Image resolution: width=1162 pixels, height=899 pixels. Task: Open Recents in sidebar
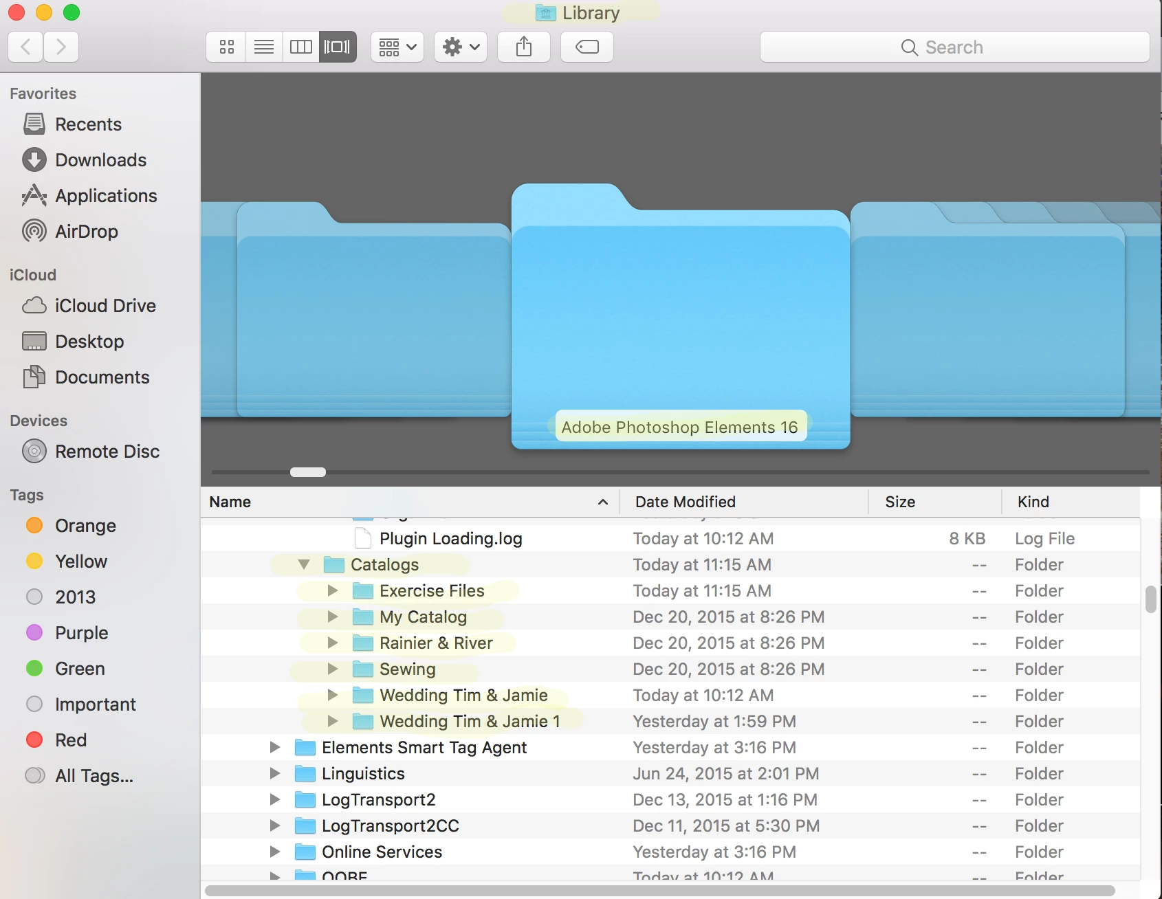point(88,124)
